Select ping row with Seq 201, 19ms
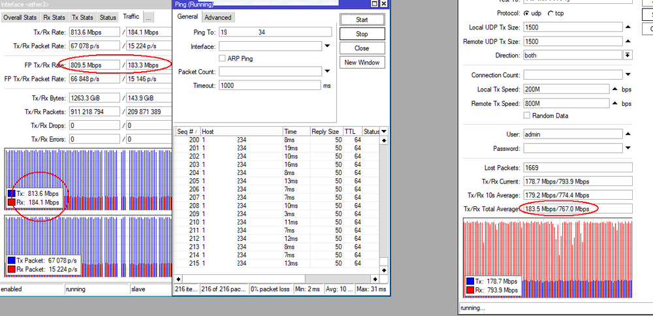The height and width of the screenshot is (316, 653). (x=277, y=148)
